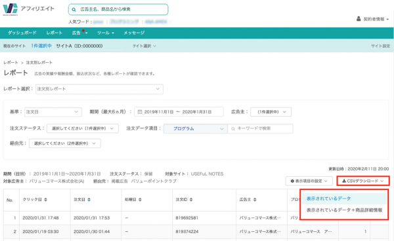This screenshot has width=394, height=241.
Task: Expand the ツール menu dropdown
Action: tap(106, 33)
